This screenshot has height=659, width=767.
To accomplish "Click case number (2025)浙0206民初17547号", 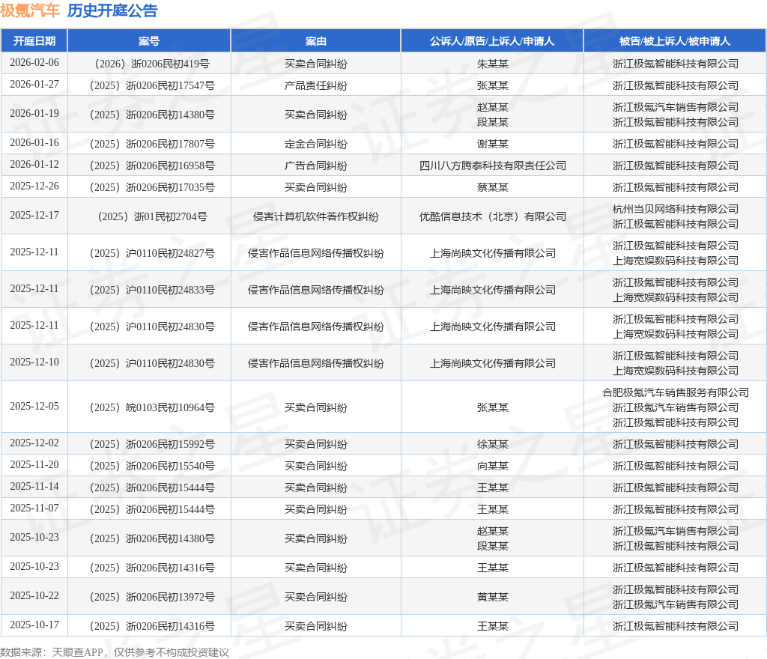I will coord(149,85).
